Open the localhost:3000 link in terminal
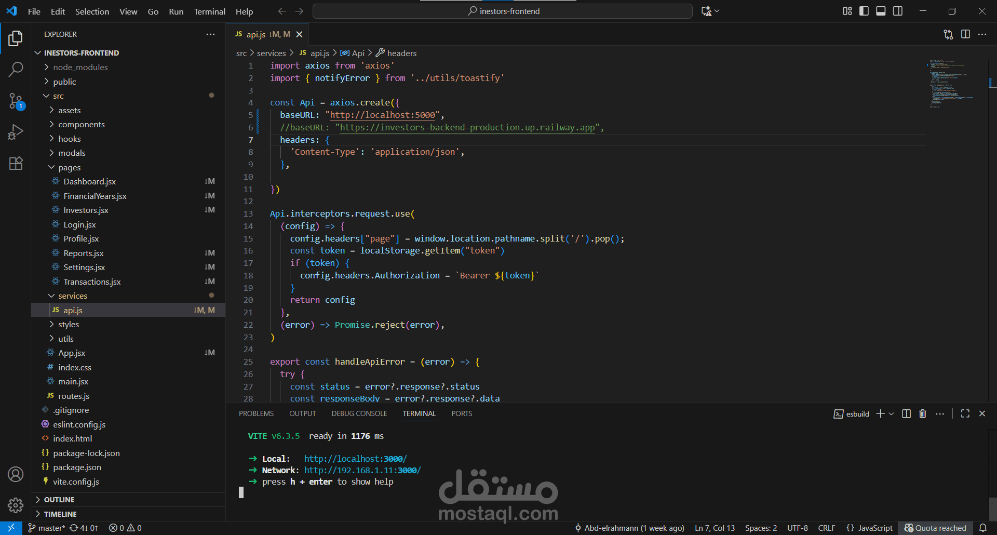Image resolution: width=997 pixels, height=535 pixels. 355,459
